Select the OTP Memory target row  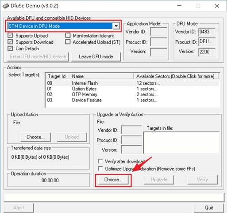132,94
